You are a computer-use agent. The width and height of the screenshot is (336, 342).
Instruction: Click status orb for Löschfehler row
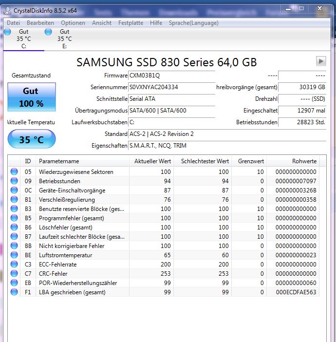[x=14, y=228]
